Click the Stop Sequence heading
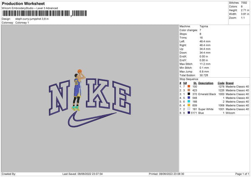The image size is (251, 177). [189, 79]
